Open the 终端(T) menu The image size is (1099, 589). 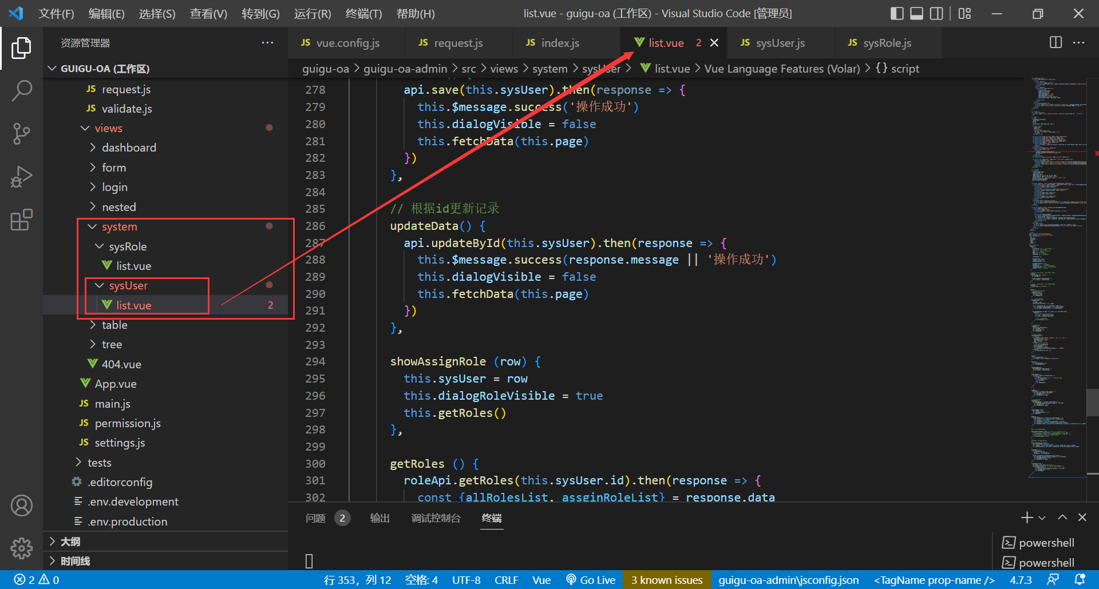point(363,13)
